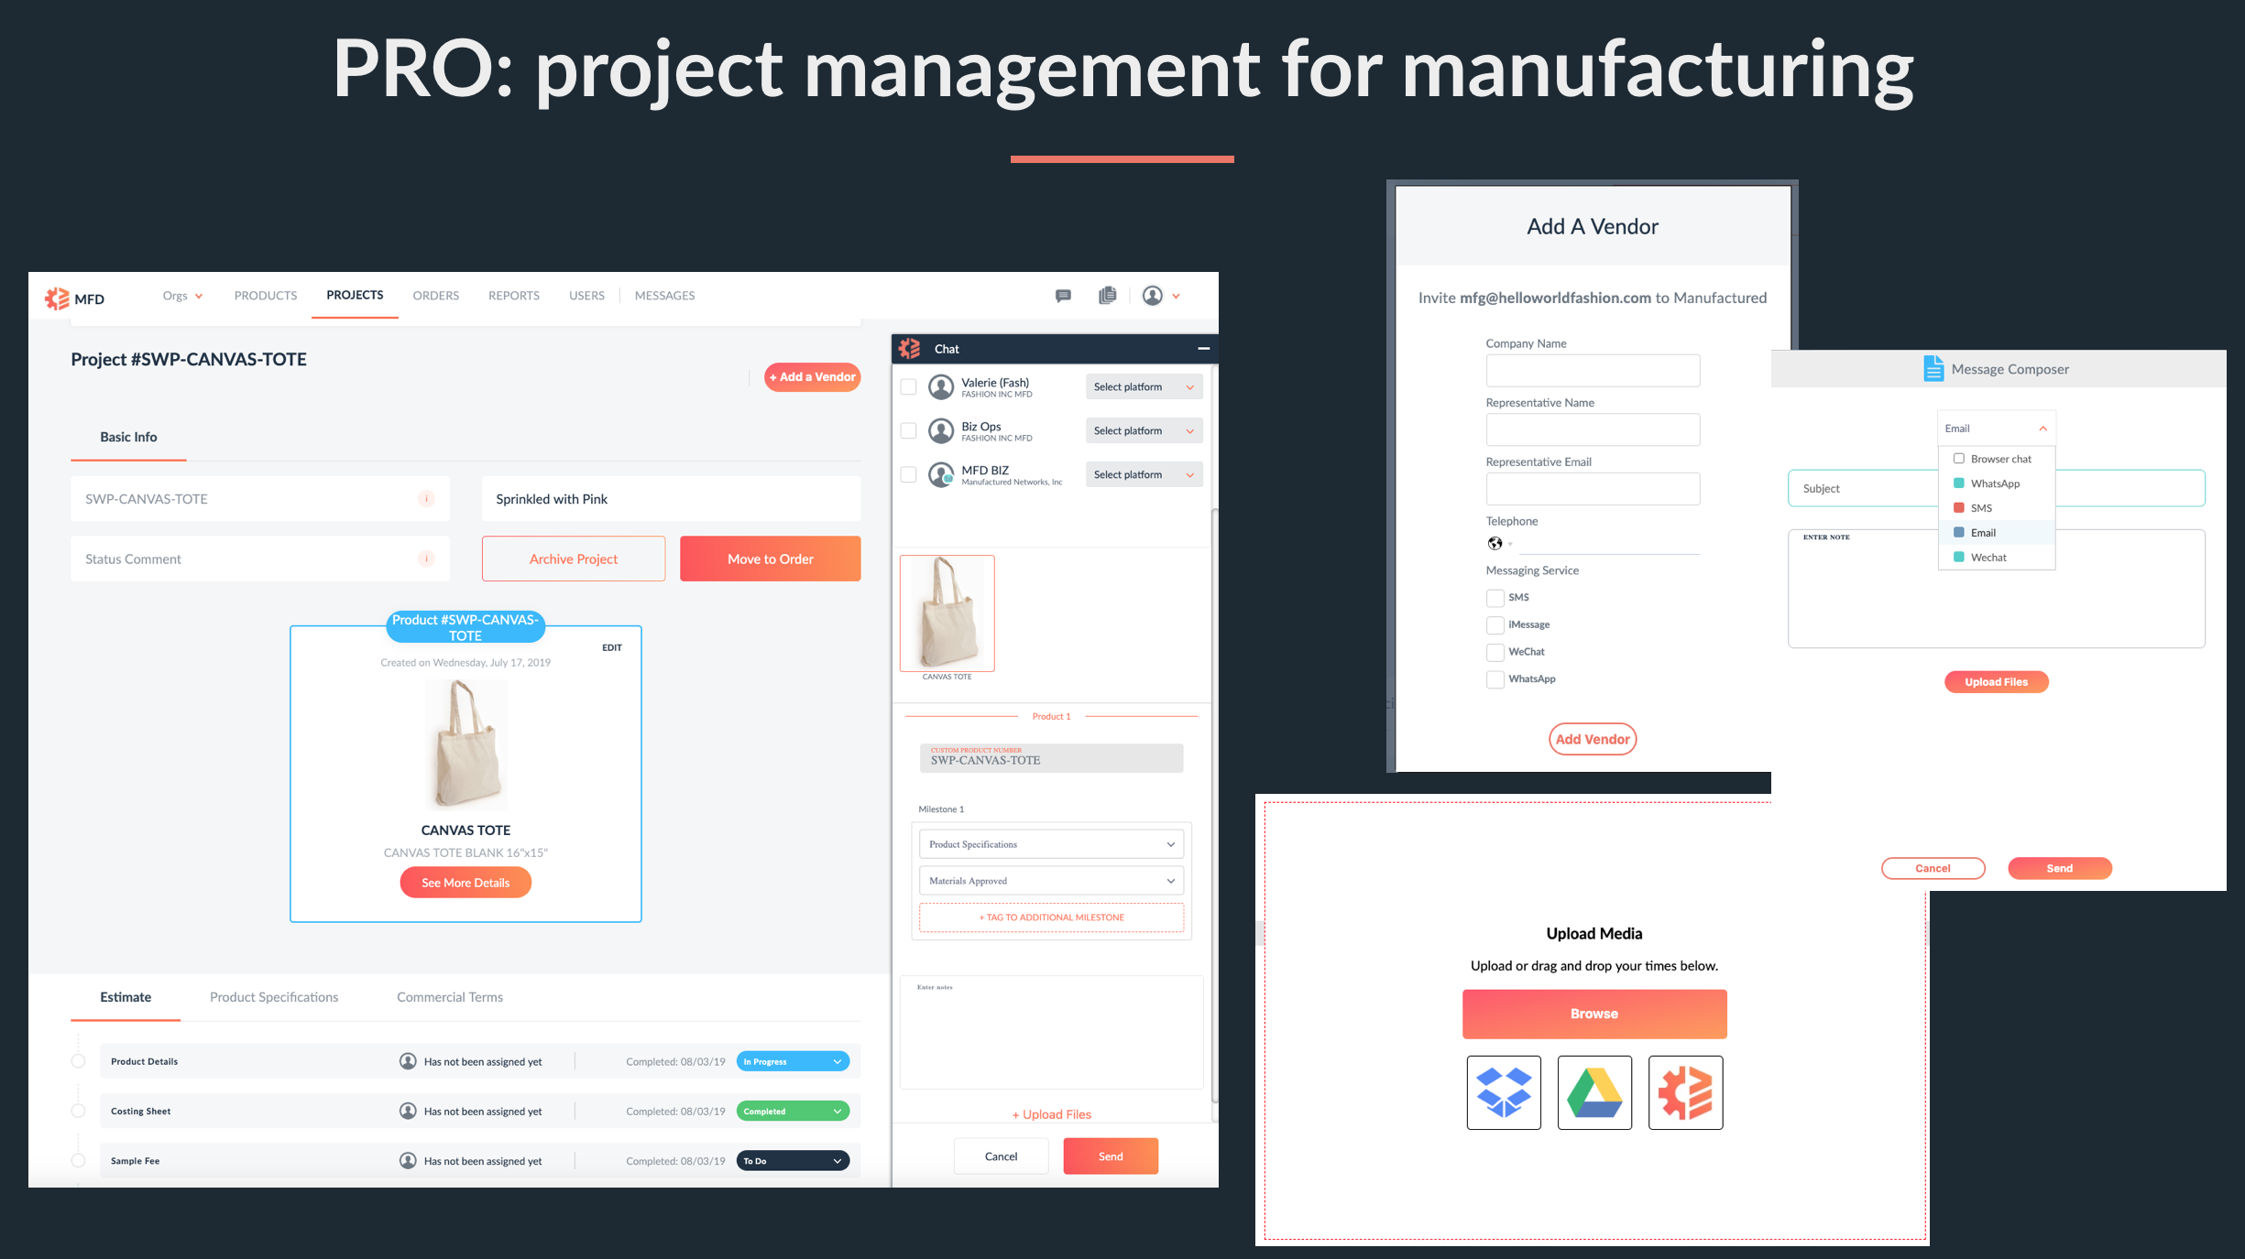Minimize the Chat panel with dash icon
The width and height of the screenshot is (2245, 1259).
pos(1203,349)
